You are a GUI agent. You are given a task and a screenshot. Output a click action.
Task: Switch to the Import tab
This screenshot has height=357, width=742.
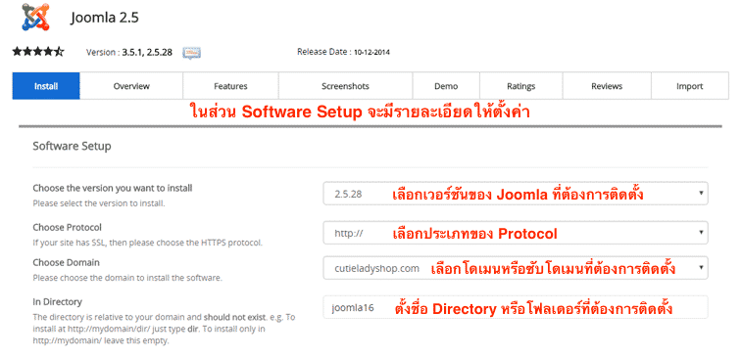[x=690, y=86]
